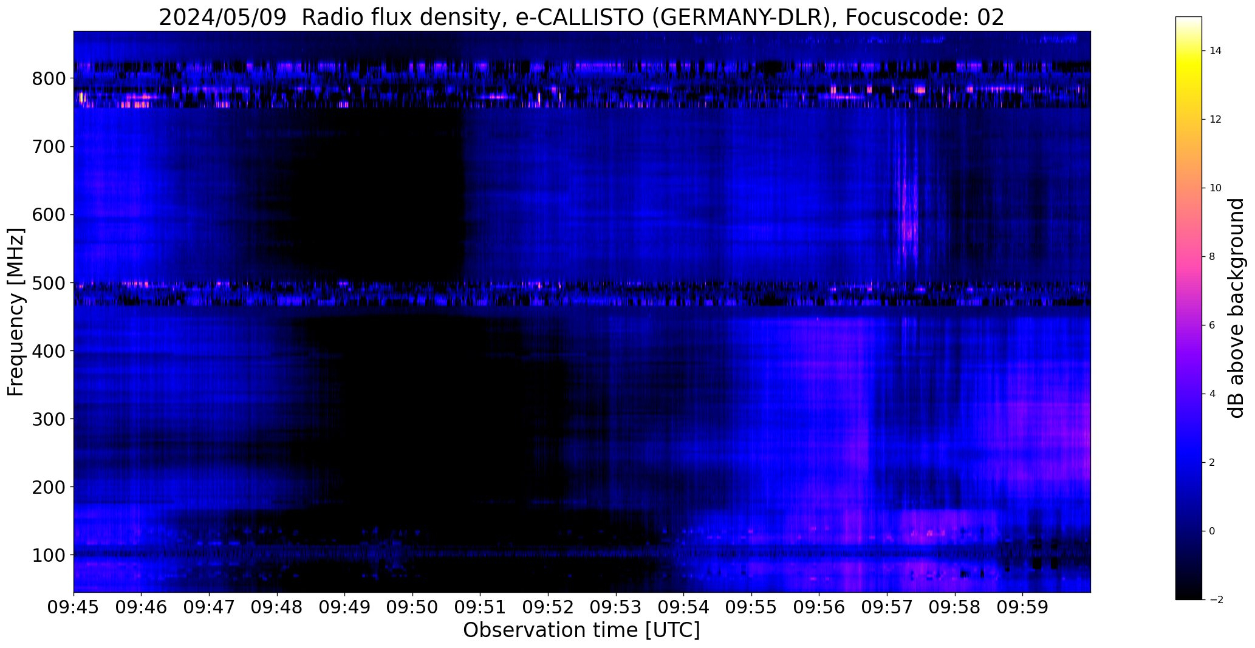The image size is (1255, 648).
Task: Click the colorbar tick label 10
Action: pos(1216,188)
